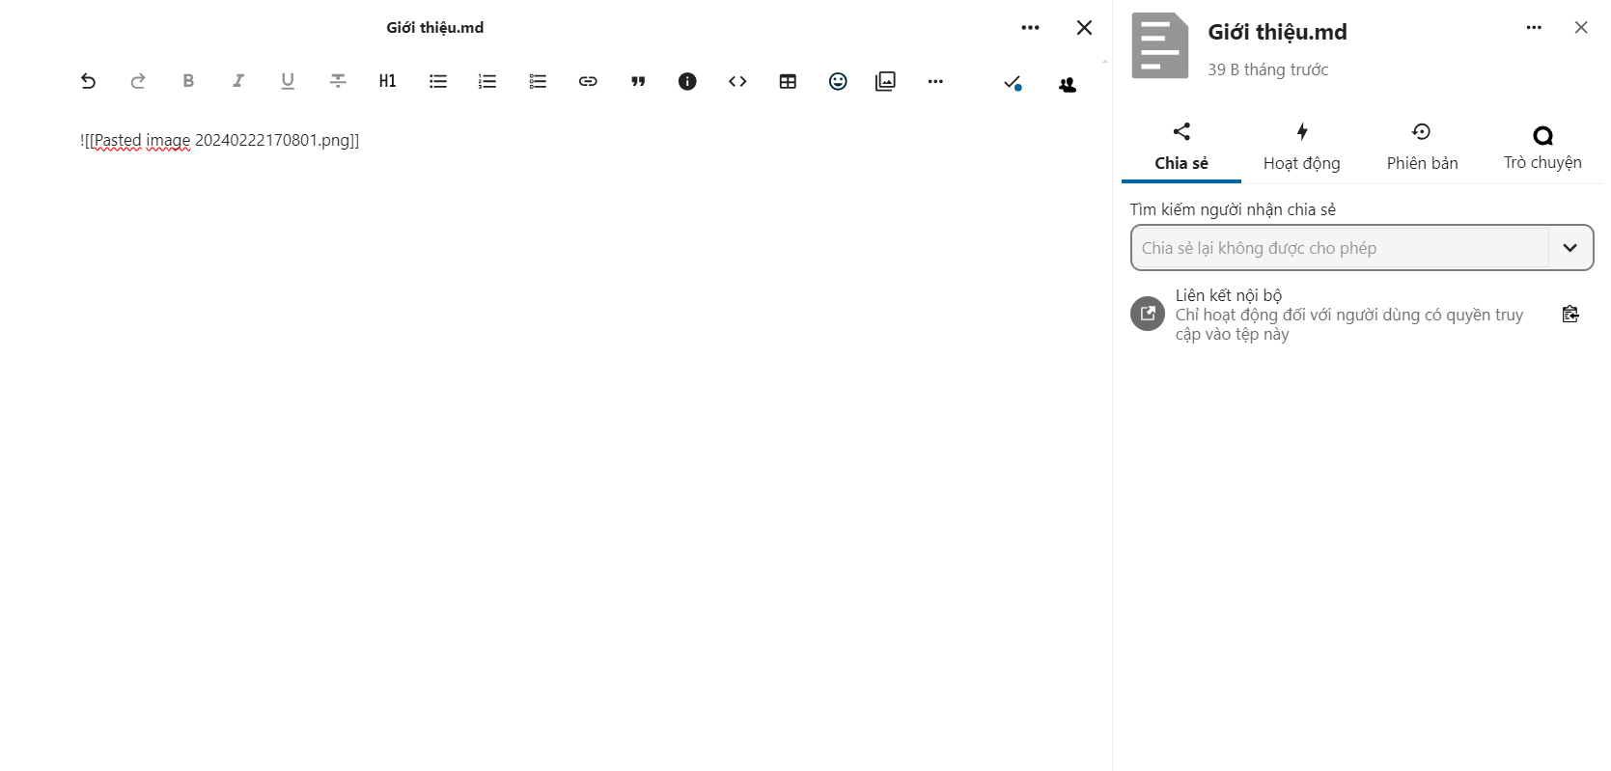Toggle underline formatting
1611x771 pixels.
coord(288,81)
